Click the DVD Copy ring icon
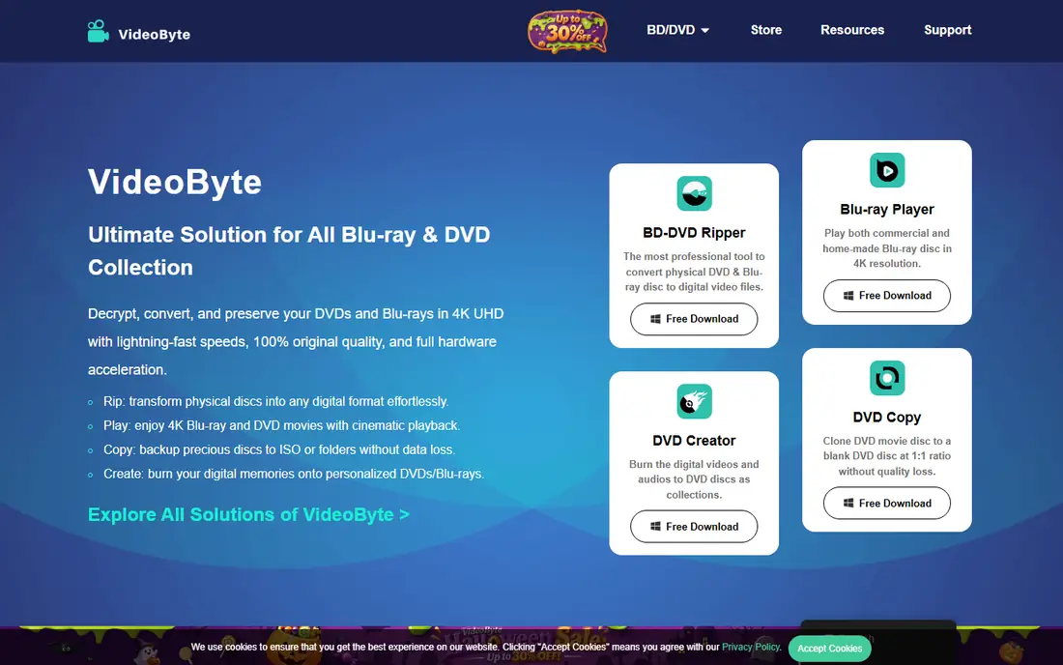Image resolution: width=1063 pixels, height=665 pixels. [x=887, y=378]
